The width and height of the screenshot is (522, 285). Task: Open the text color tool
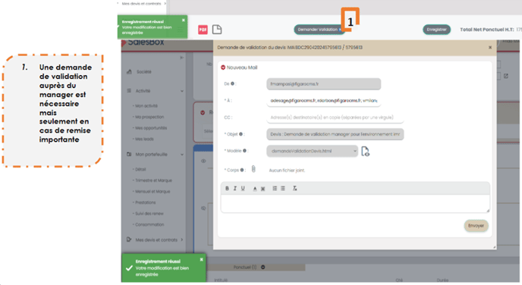pos(255,189)
